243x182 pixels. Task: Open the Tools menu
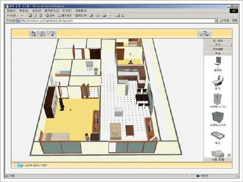point(67,11)
